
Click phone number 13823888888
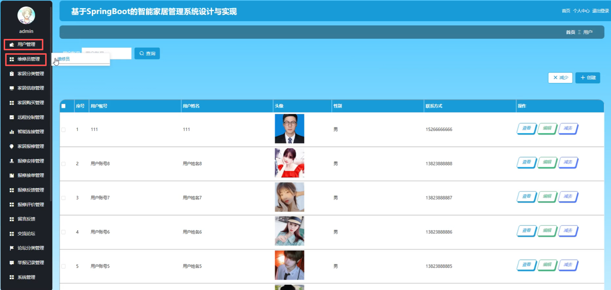[439, 164]
